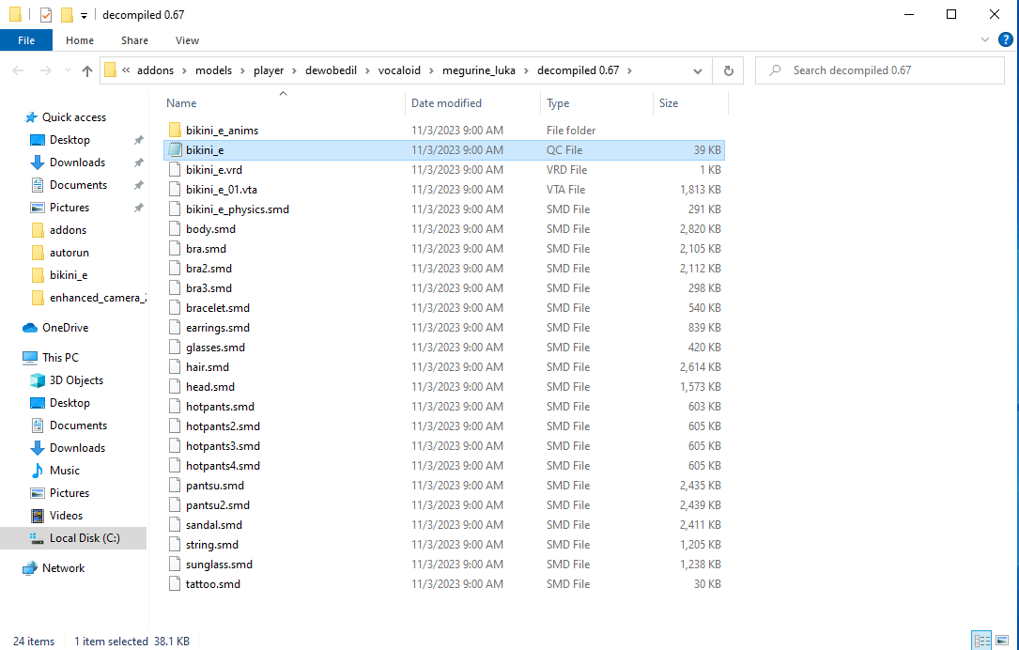Screen dimensions: 1019x650
Task: Open pinned Documents under Quick access
Action: pyautogui.click(x=78, y=185)
